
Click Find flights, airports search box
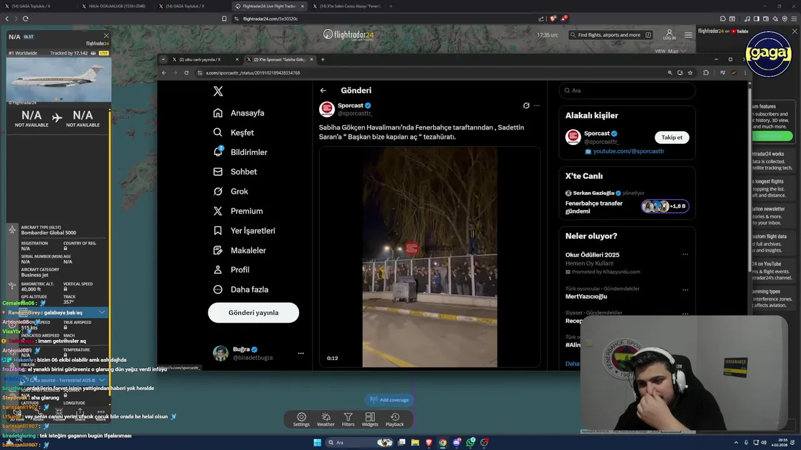click(611, 35)
